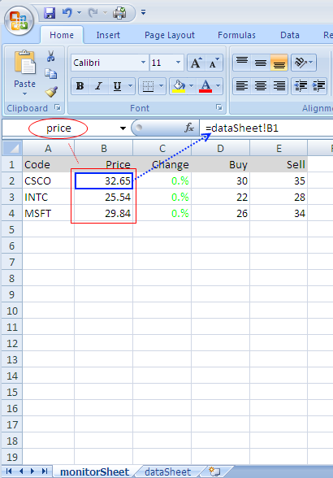Select row 5 header

tap(12, 229)
